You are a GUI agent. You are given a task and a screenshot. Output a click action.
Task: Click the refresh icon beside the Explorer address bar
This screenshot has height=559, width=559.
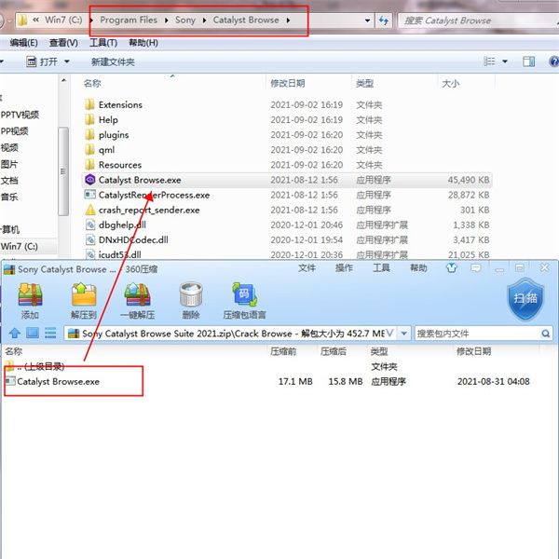[384, 20]
